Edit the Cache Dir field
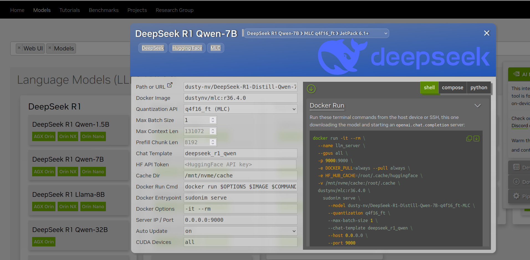 click(x=240, y=175)
